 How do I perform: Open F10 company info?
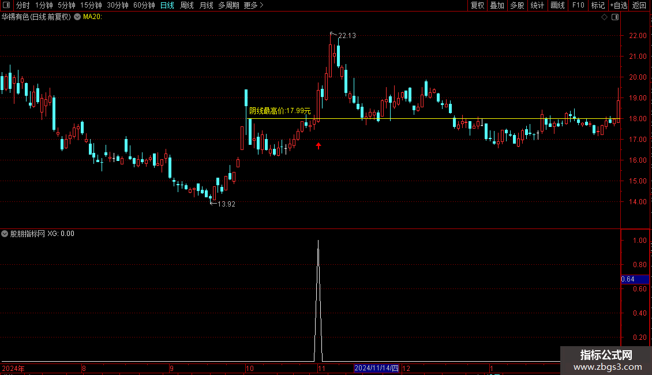pyautogui.click(x=578, y=5)
